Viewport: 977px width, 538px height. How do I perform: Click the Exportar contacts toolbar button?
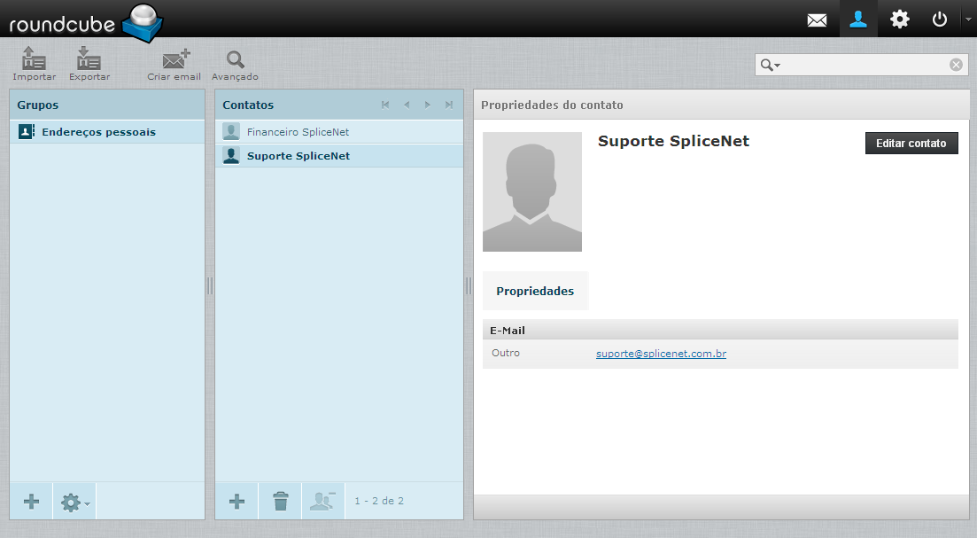tap(89, 64)
